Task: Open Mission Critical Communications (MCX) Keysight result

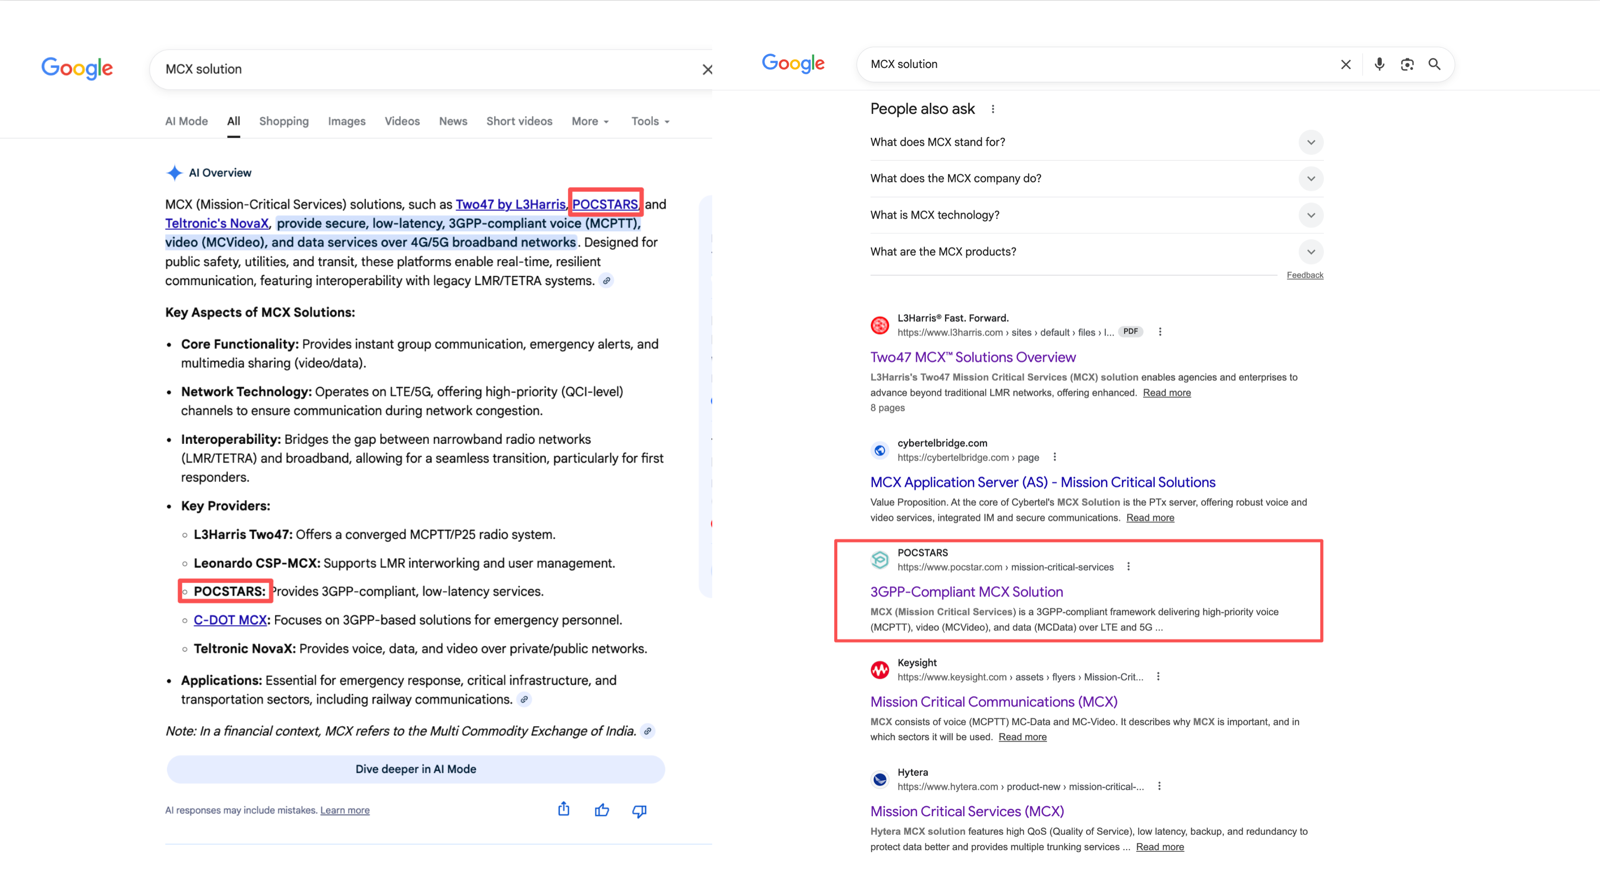Action: (994, 702)
